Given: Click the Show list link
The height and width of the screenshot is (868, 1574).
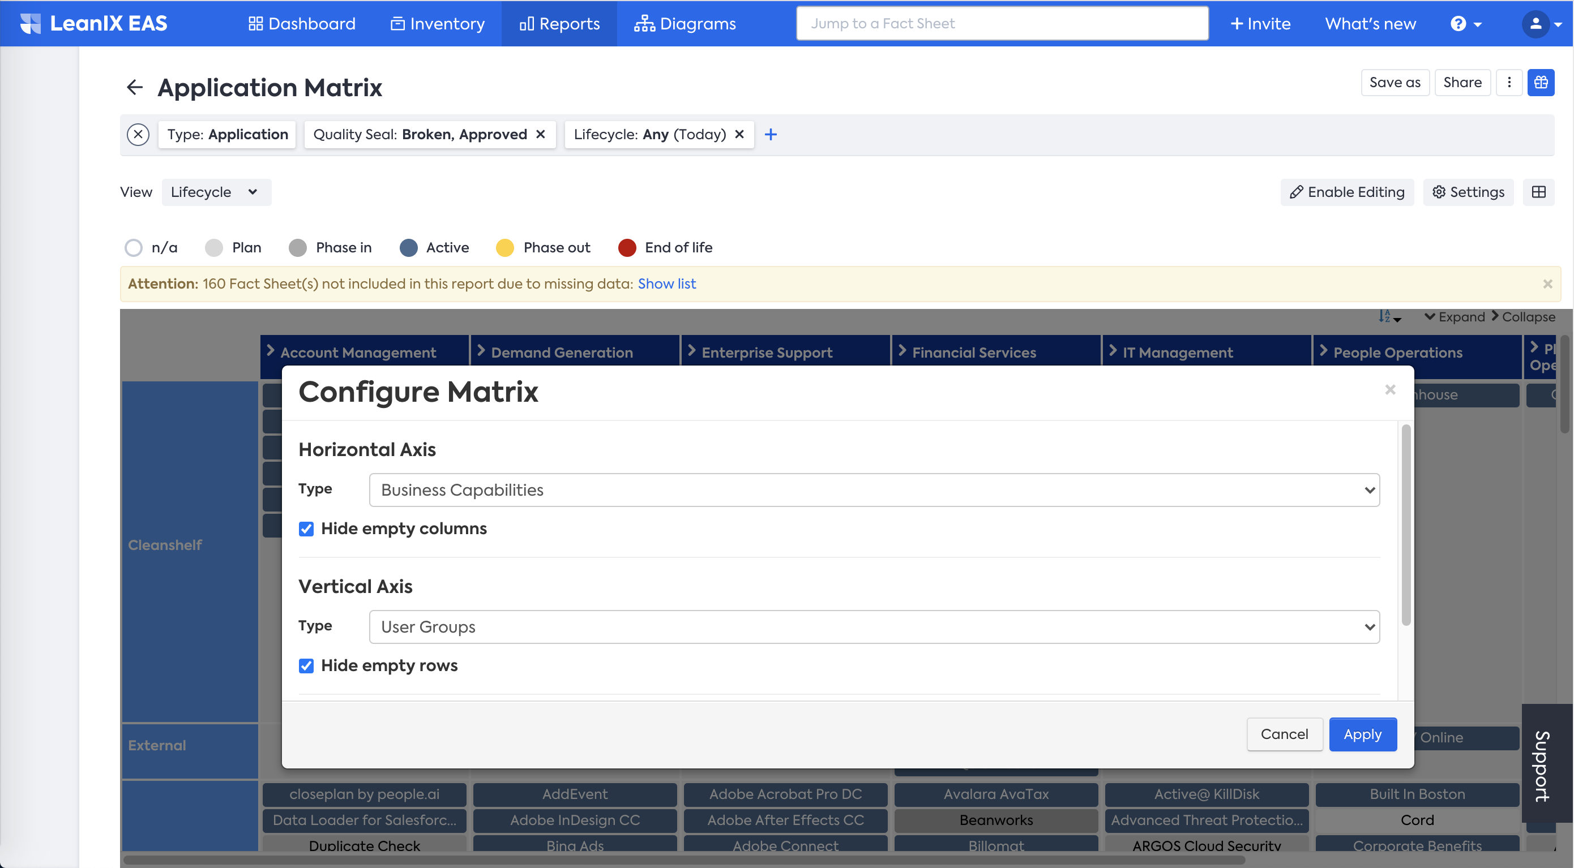Looking at the screenshot, I should (666, 284).
